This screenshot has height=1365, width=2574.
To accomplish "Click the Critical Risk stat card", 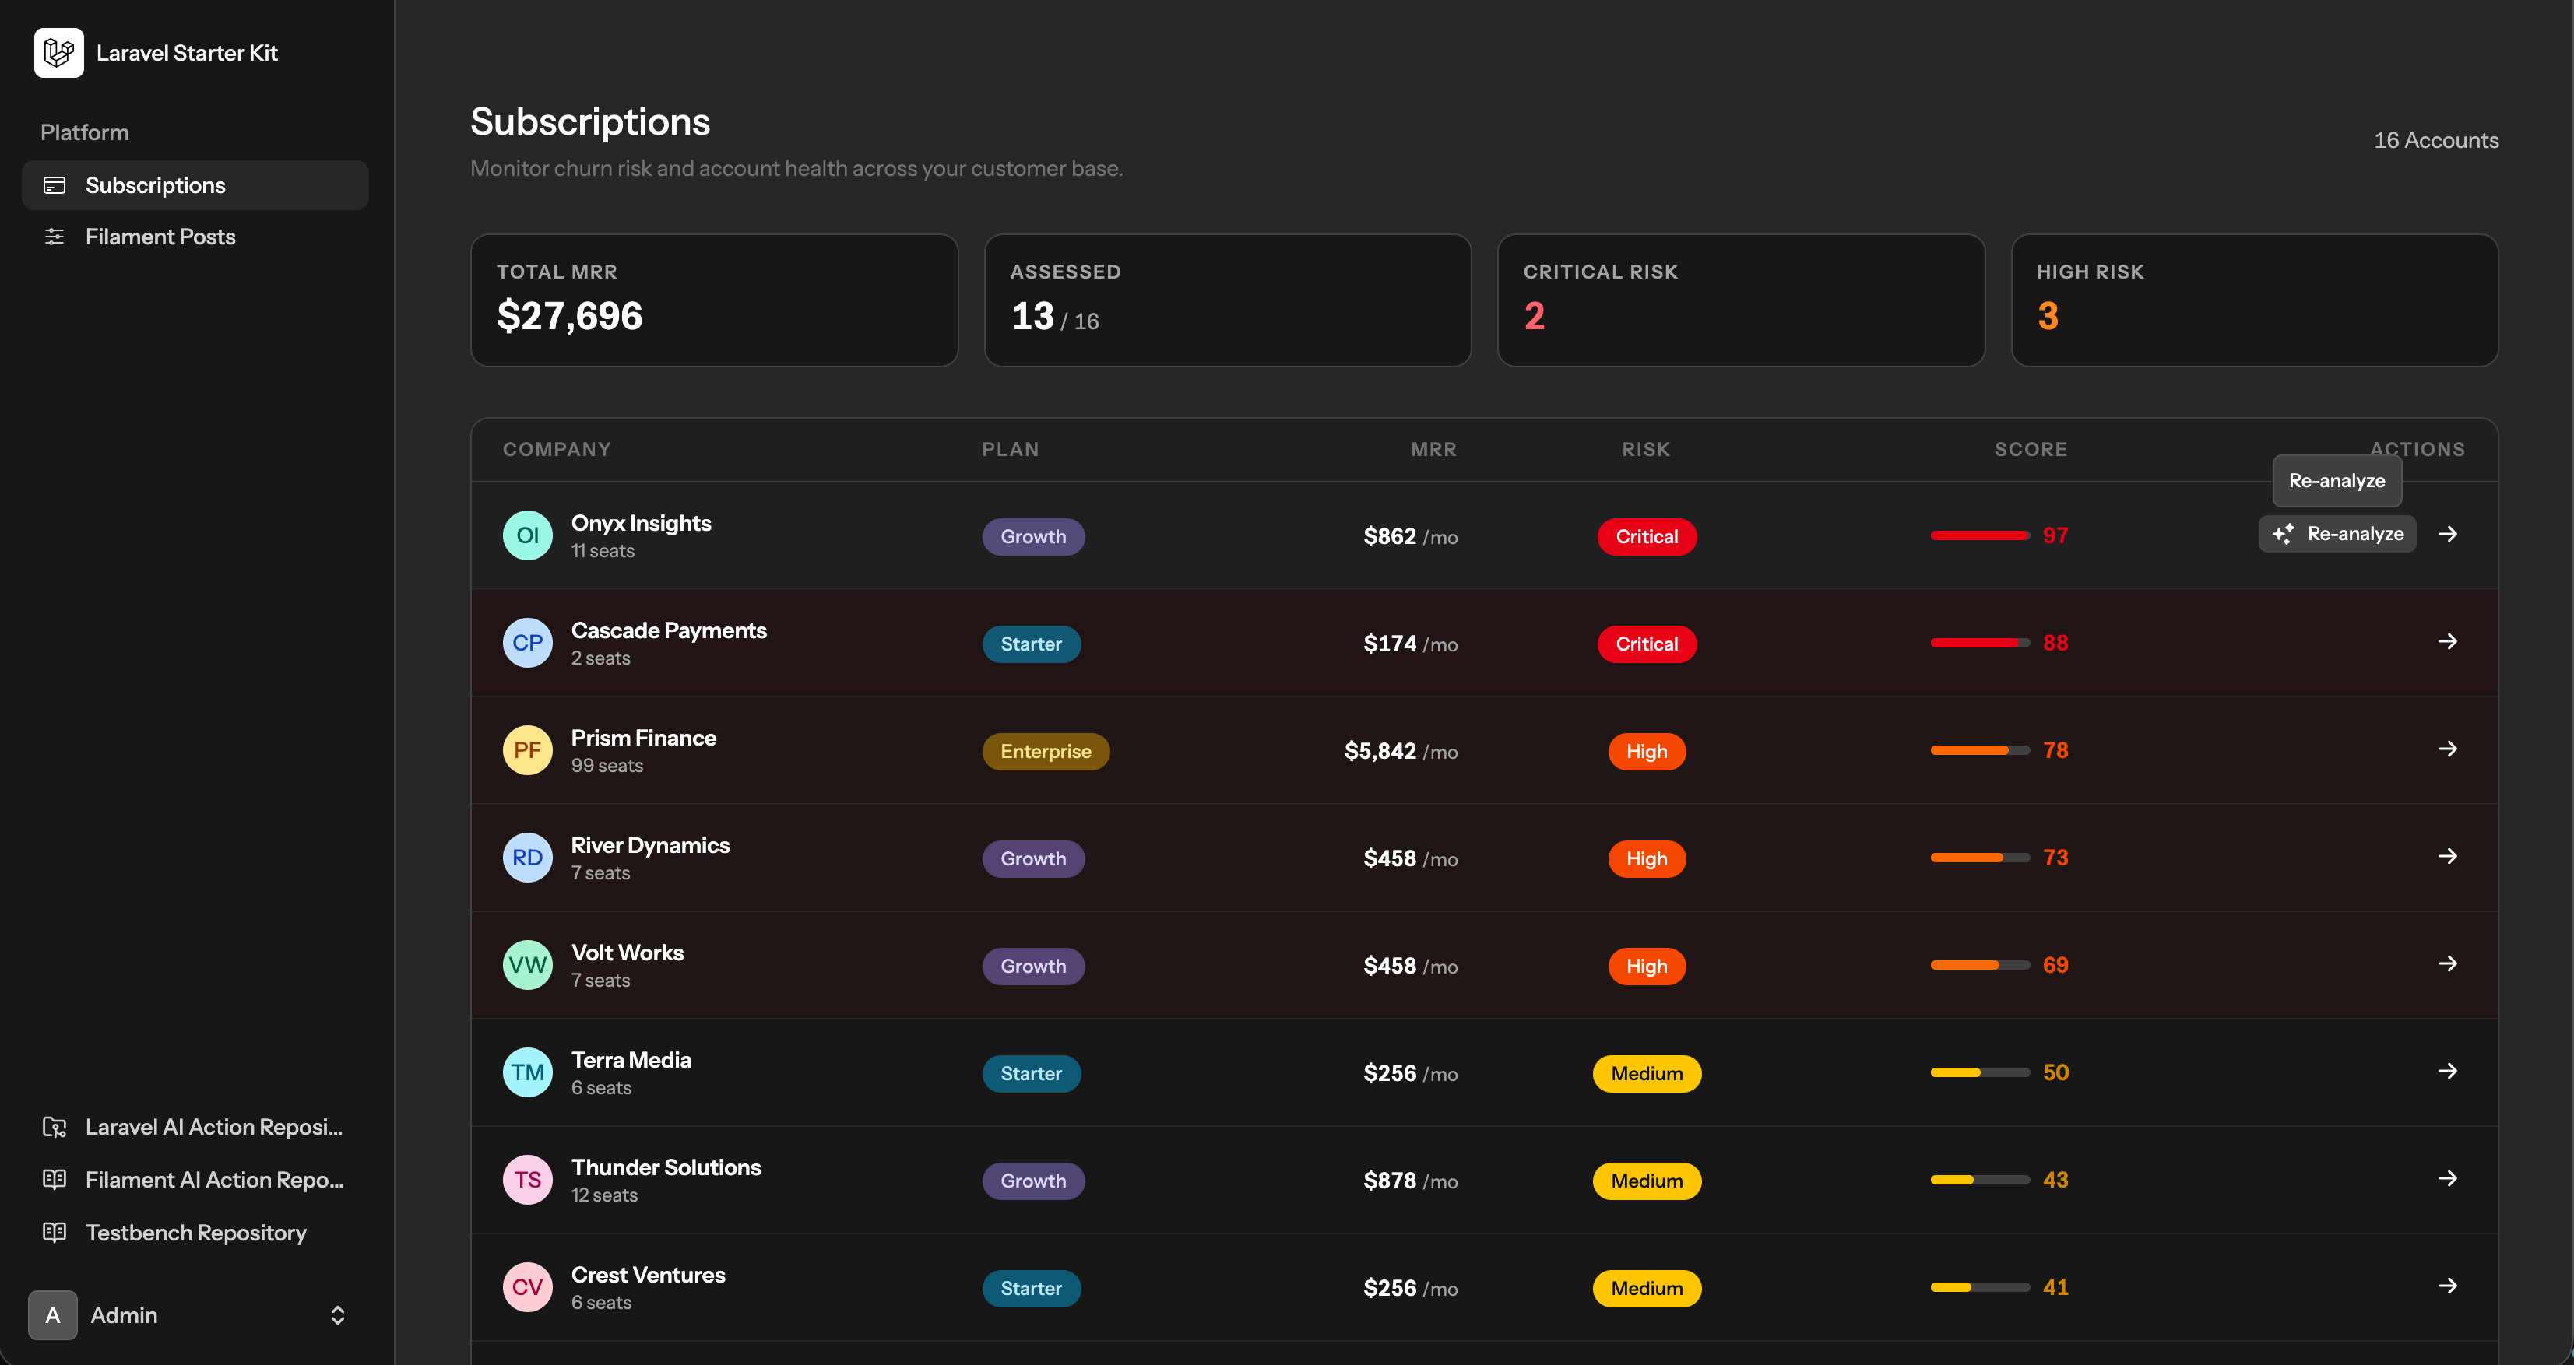I will [x=1741, y=300].
